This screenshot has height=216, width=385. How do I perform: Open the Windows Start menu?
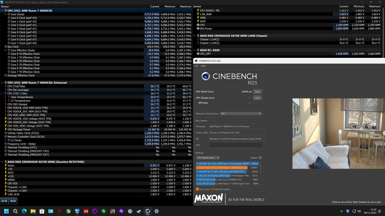[6, 211]
